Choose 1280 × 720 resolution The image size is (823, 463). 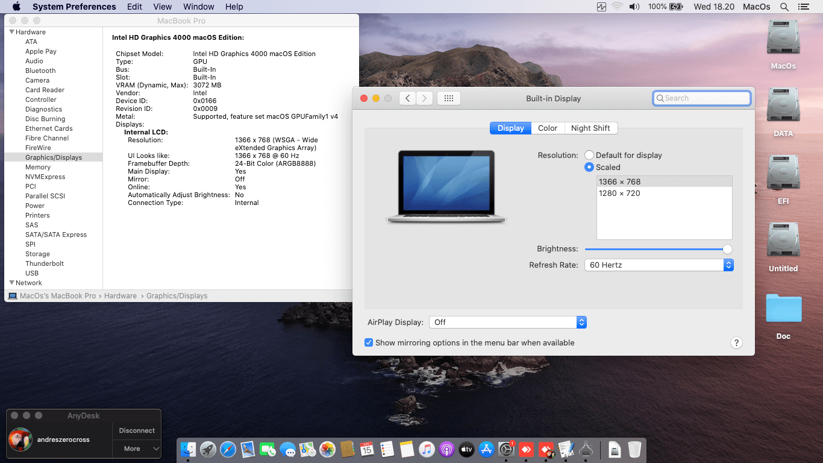tap(665, 193)
